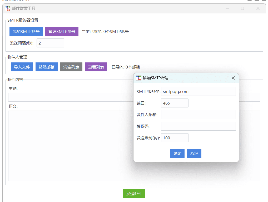
Task: Select the 发件人邮箱 input field
Action: point(198,115)
